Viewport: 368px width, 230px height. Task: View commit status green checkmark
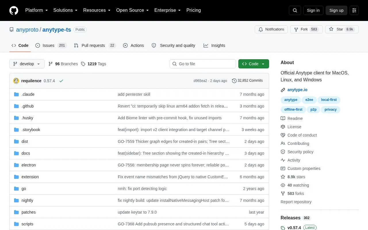(x=61, y=81)
